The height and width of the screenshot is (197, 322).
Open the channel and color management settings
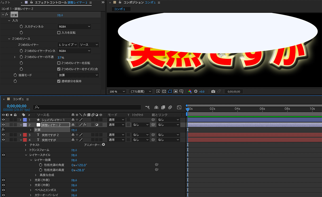point(190,91)
